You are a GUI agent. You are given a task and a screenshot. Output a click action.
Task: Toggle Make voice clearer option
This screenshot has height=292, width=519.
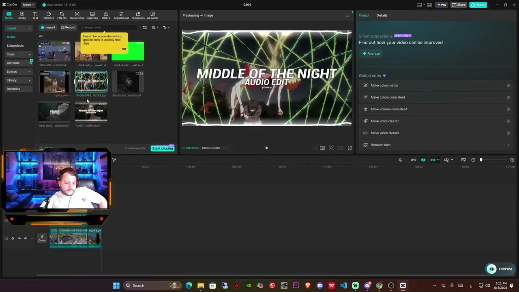coord(508,121)
